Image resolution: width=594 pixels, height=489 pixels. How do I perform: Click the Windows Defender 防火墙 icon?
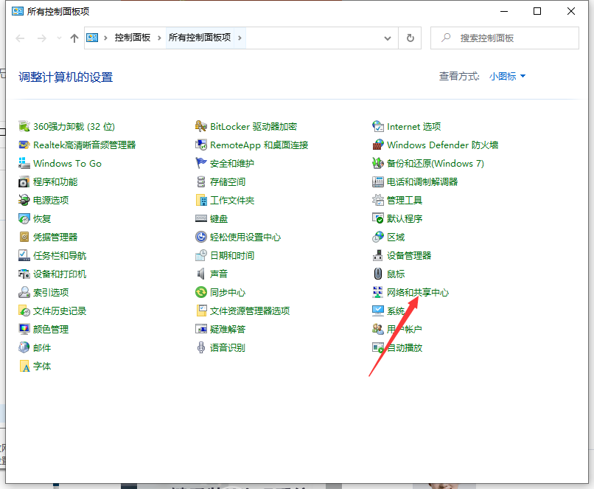click(378, 145)
